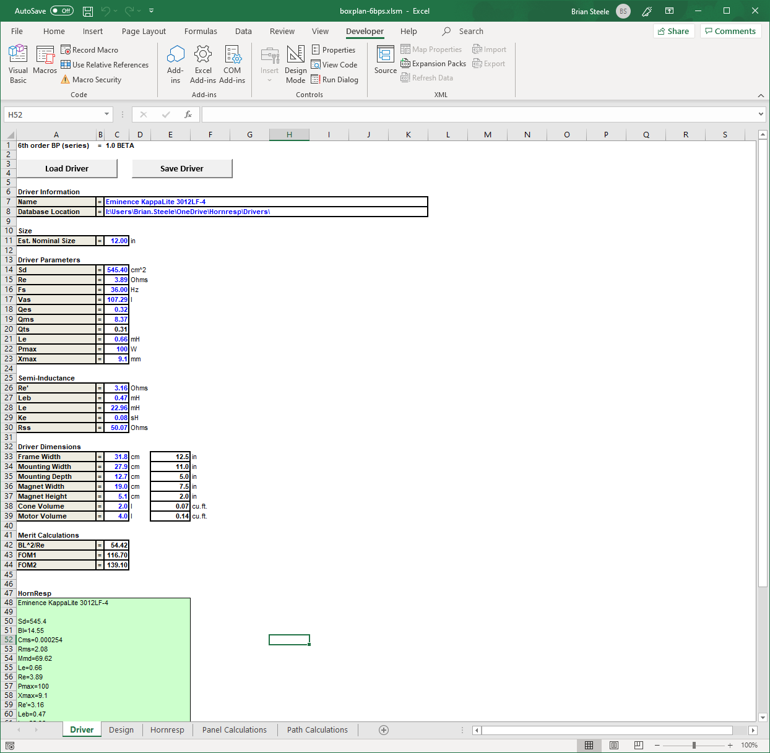Click the XML Import button
The height and width of the screenshot is (753, 770).
(489, 49)
